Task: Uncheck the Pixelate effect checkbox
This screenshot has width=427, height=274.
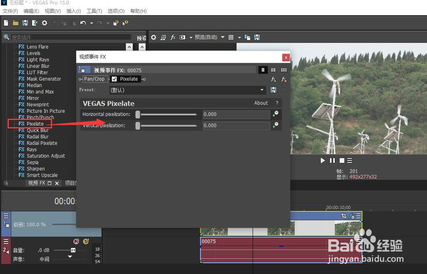Action: (114, 79)
